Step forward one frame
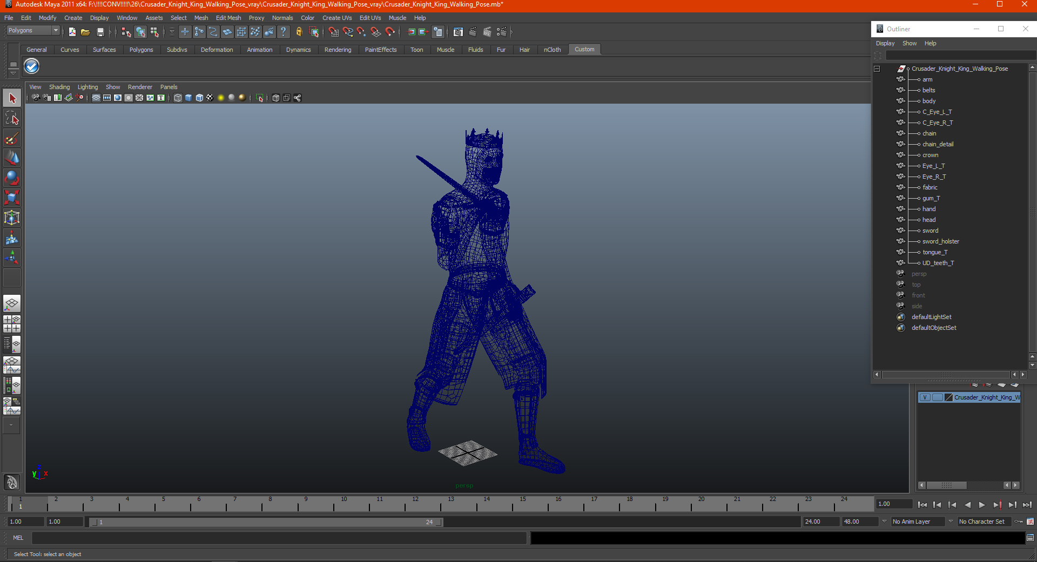This screenshot has width=1037, height=562. click(1012, 505)
